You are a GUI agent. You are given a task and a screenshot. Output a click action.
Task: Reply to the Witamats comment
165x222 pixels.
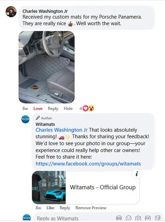click(65, 208)
